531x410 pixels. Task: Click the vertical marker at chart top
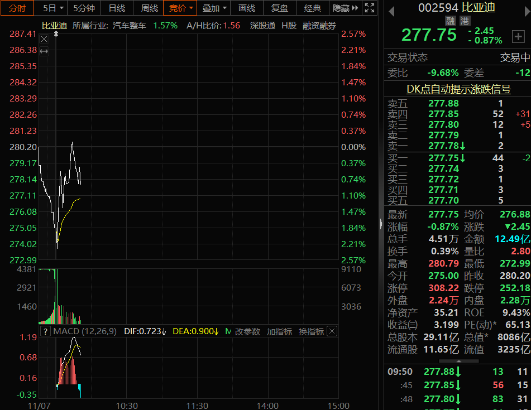(x=56, y=34)
